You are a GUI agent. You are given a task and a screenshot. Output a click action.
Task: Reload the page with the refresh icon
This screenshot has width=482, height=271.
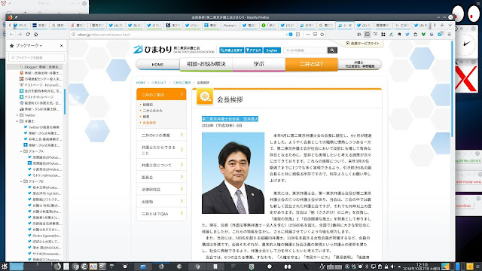click(x=28, y=35)
